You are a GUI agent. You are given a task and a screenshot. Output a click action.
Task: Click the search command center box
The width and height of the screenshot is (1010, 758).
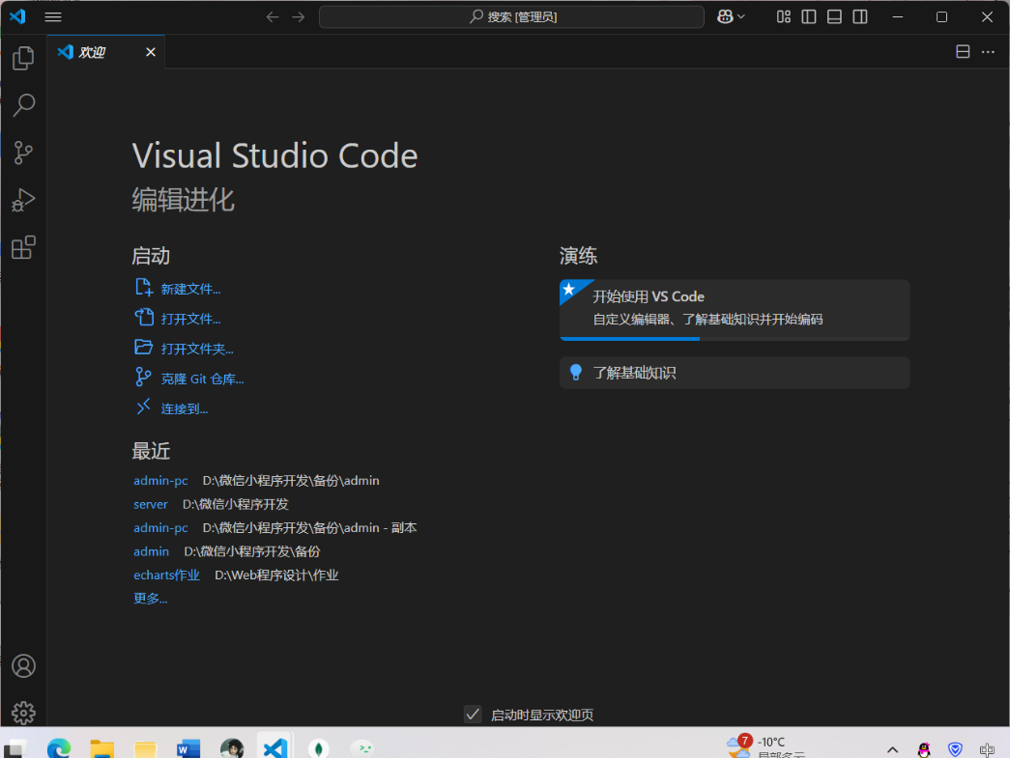tap(511, 16)
